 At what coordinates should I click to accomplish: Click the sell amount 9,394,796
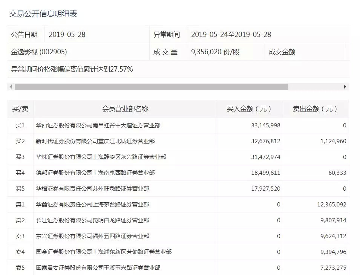pyautogui.click(x=333, y=252)
